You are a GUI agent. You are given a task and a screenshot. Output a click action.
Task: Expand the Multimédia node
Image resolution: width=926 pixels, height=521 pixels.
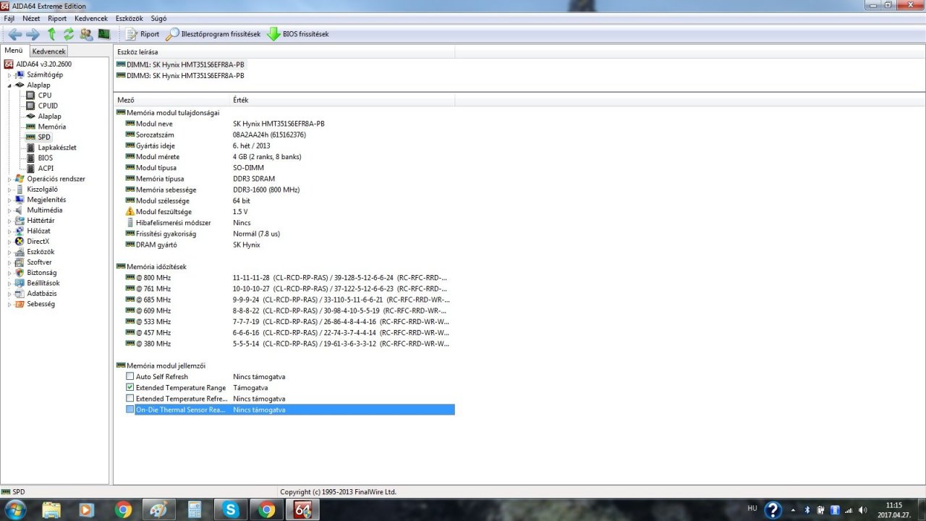[10, 211]
